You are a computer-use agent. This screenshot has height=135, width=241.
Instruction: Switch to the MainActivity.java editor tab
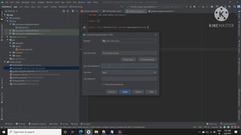(x=136, y=11)
